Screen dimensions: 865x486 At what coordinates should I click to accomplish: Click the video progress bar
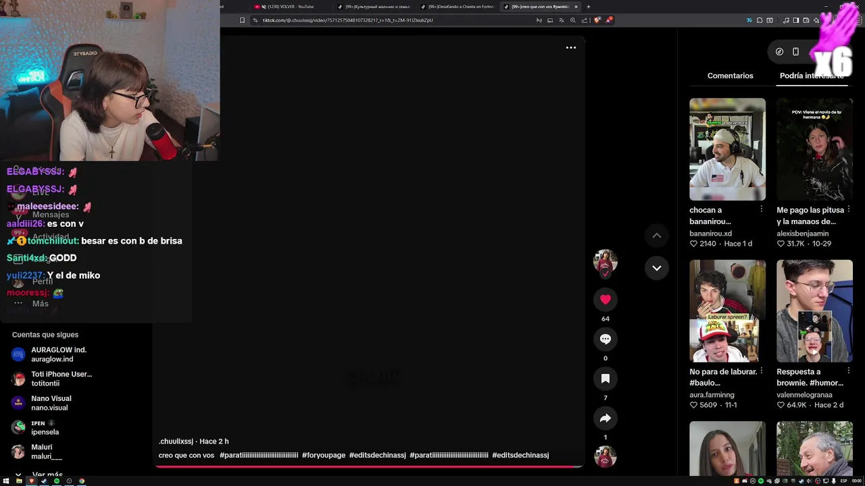[369, 466]
